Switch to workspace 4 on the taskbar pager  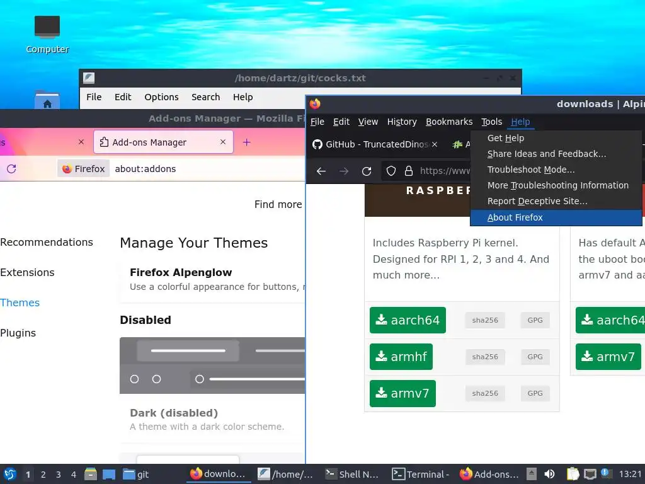coord(74,475)
